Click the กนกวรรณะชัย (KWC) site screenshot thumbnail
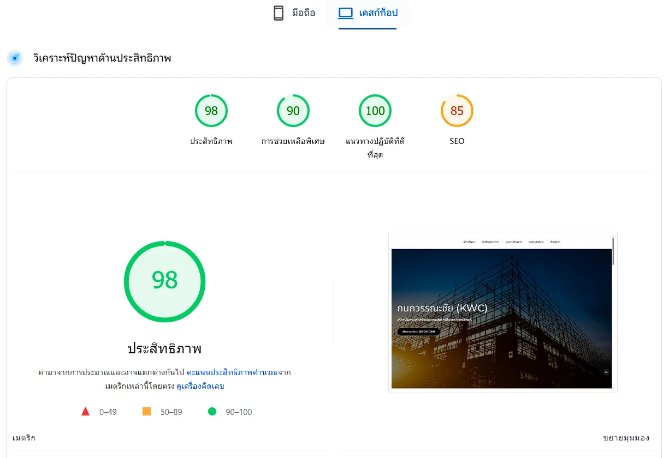 tap(501, 312)
